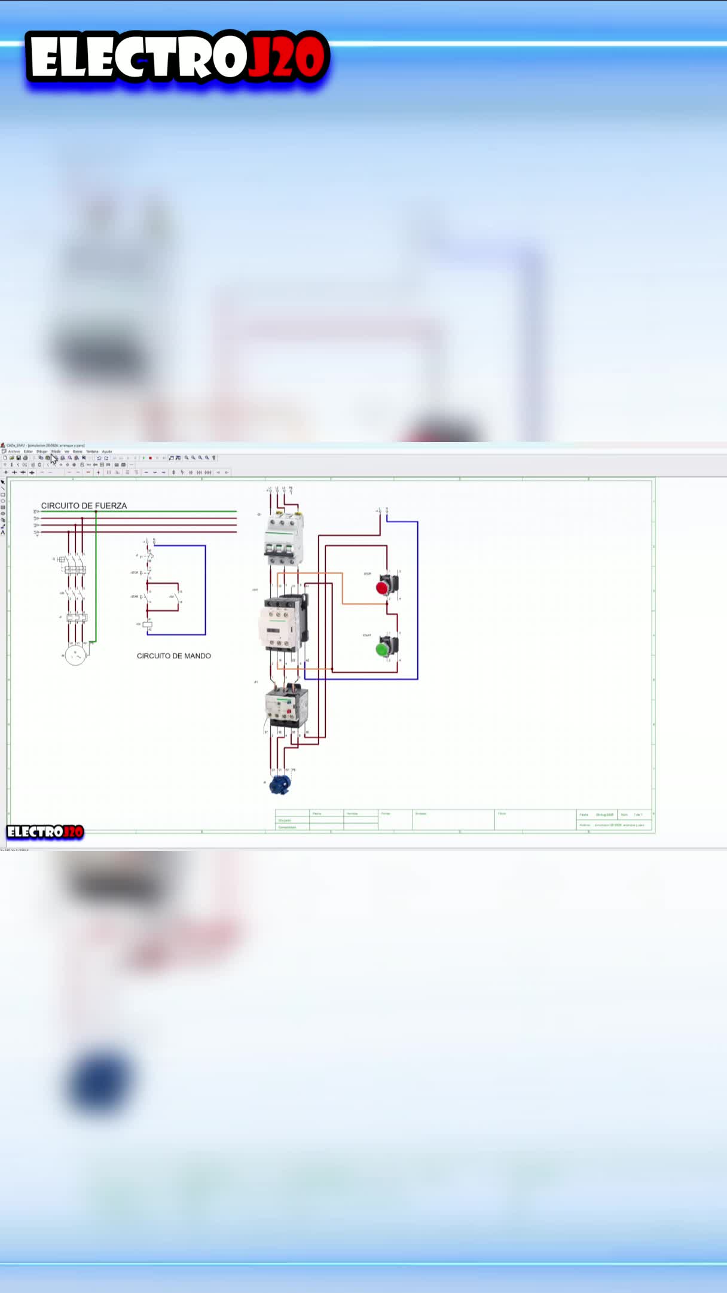Open the Dibujar menu
This screenshot has width=727, height=1293.
[x=42, y=452]
